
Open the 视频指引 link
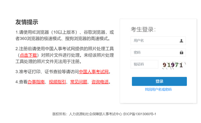pyautogui.click(x=57, y=82)
